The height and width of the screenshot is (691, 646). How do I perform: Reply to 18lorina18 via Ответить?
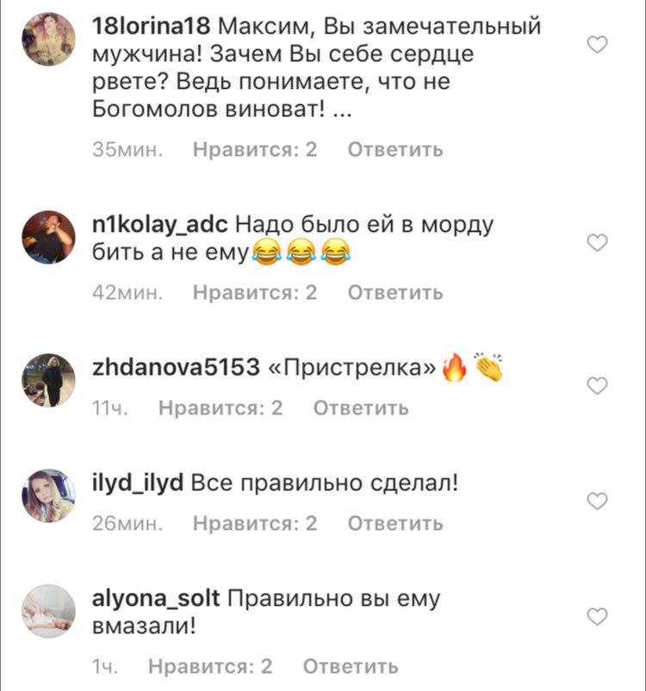[x=395, y=150]
